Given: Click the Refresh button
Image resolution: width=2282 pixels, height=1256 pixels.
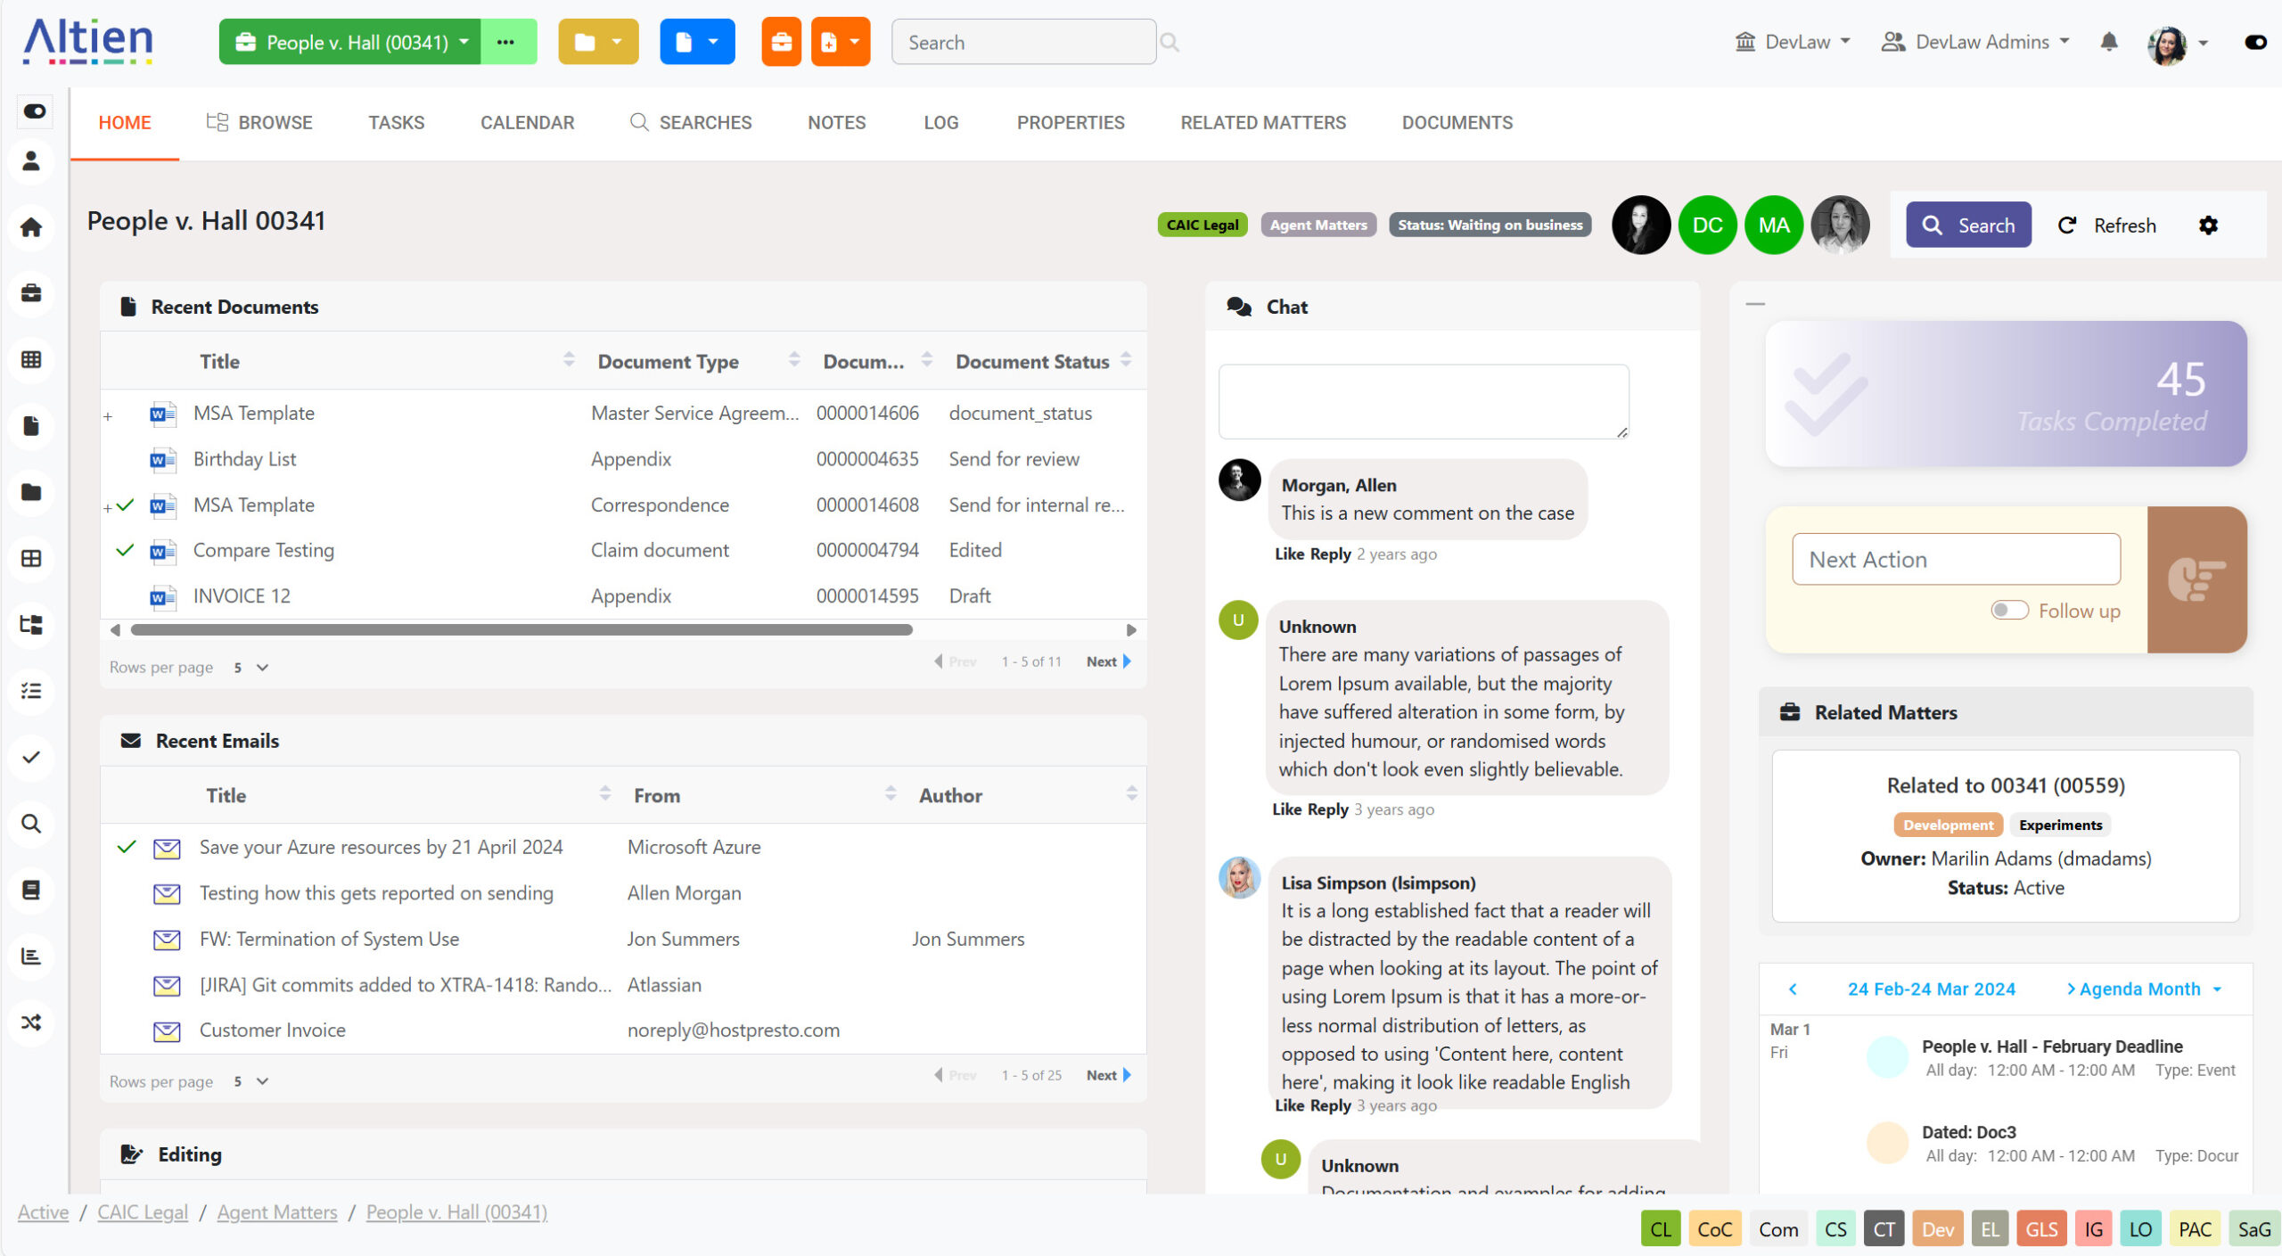Looking at the screenshot, I should click(x=2107, y=226).
